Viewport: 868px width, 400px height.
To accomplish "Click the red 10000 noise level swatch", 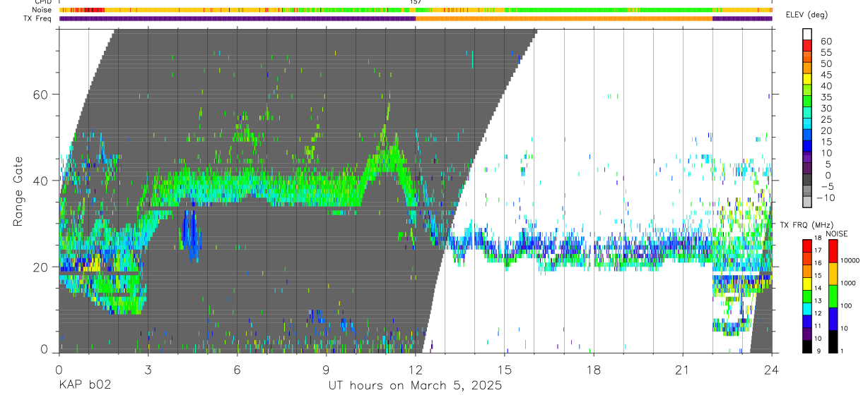I will [833, 250].
